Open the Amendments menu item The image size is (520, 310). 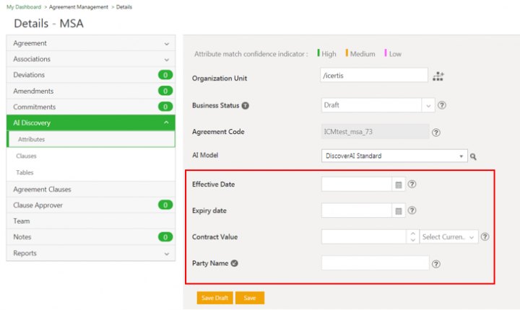pos(90,91)
